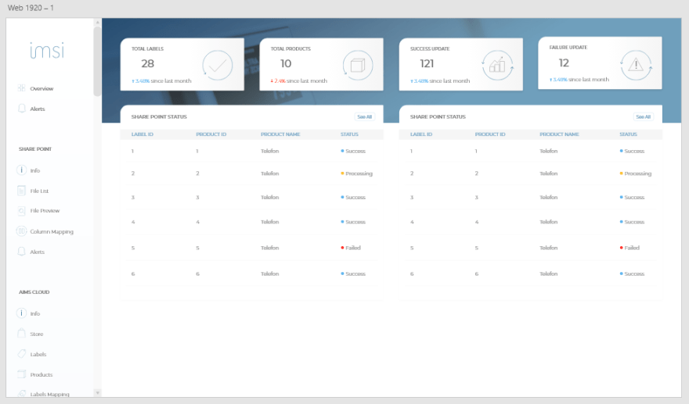The width and height of the screenshot is (689, 404).
Task: Click See All in right Share Point Status
Action: coord(643,116)
